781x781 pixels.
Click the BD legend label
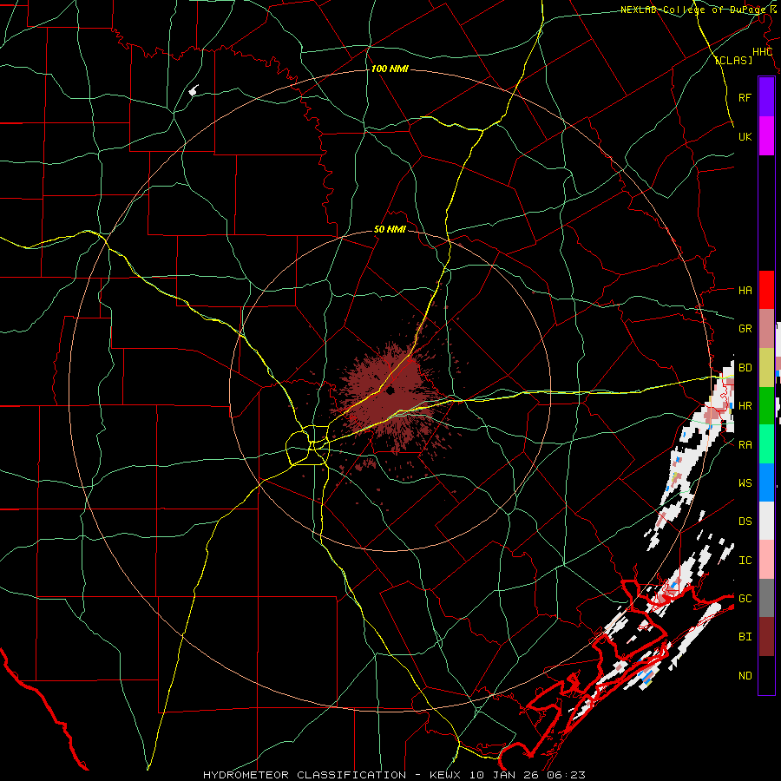click(745, 368)
